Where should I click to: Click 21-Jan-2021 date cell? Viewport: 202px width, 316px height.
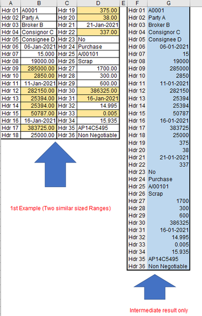click(98, 25)
